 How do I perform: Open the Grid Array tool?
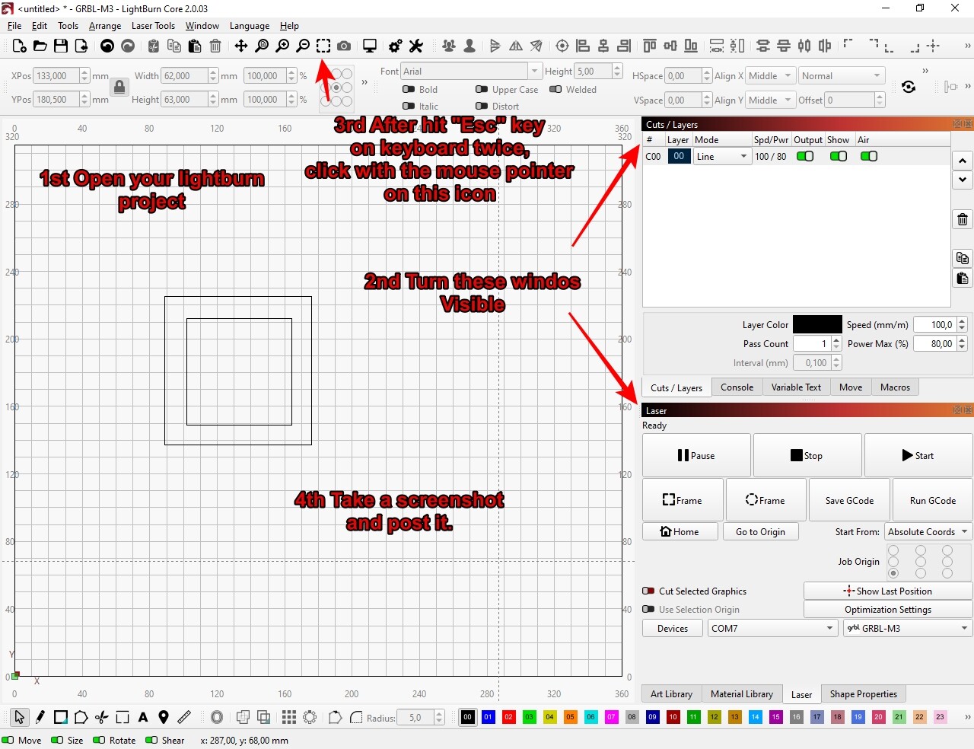click(x=288, y=717)
